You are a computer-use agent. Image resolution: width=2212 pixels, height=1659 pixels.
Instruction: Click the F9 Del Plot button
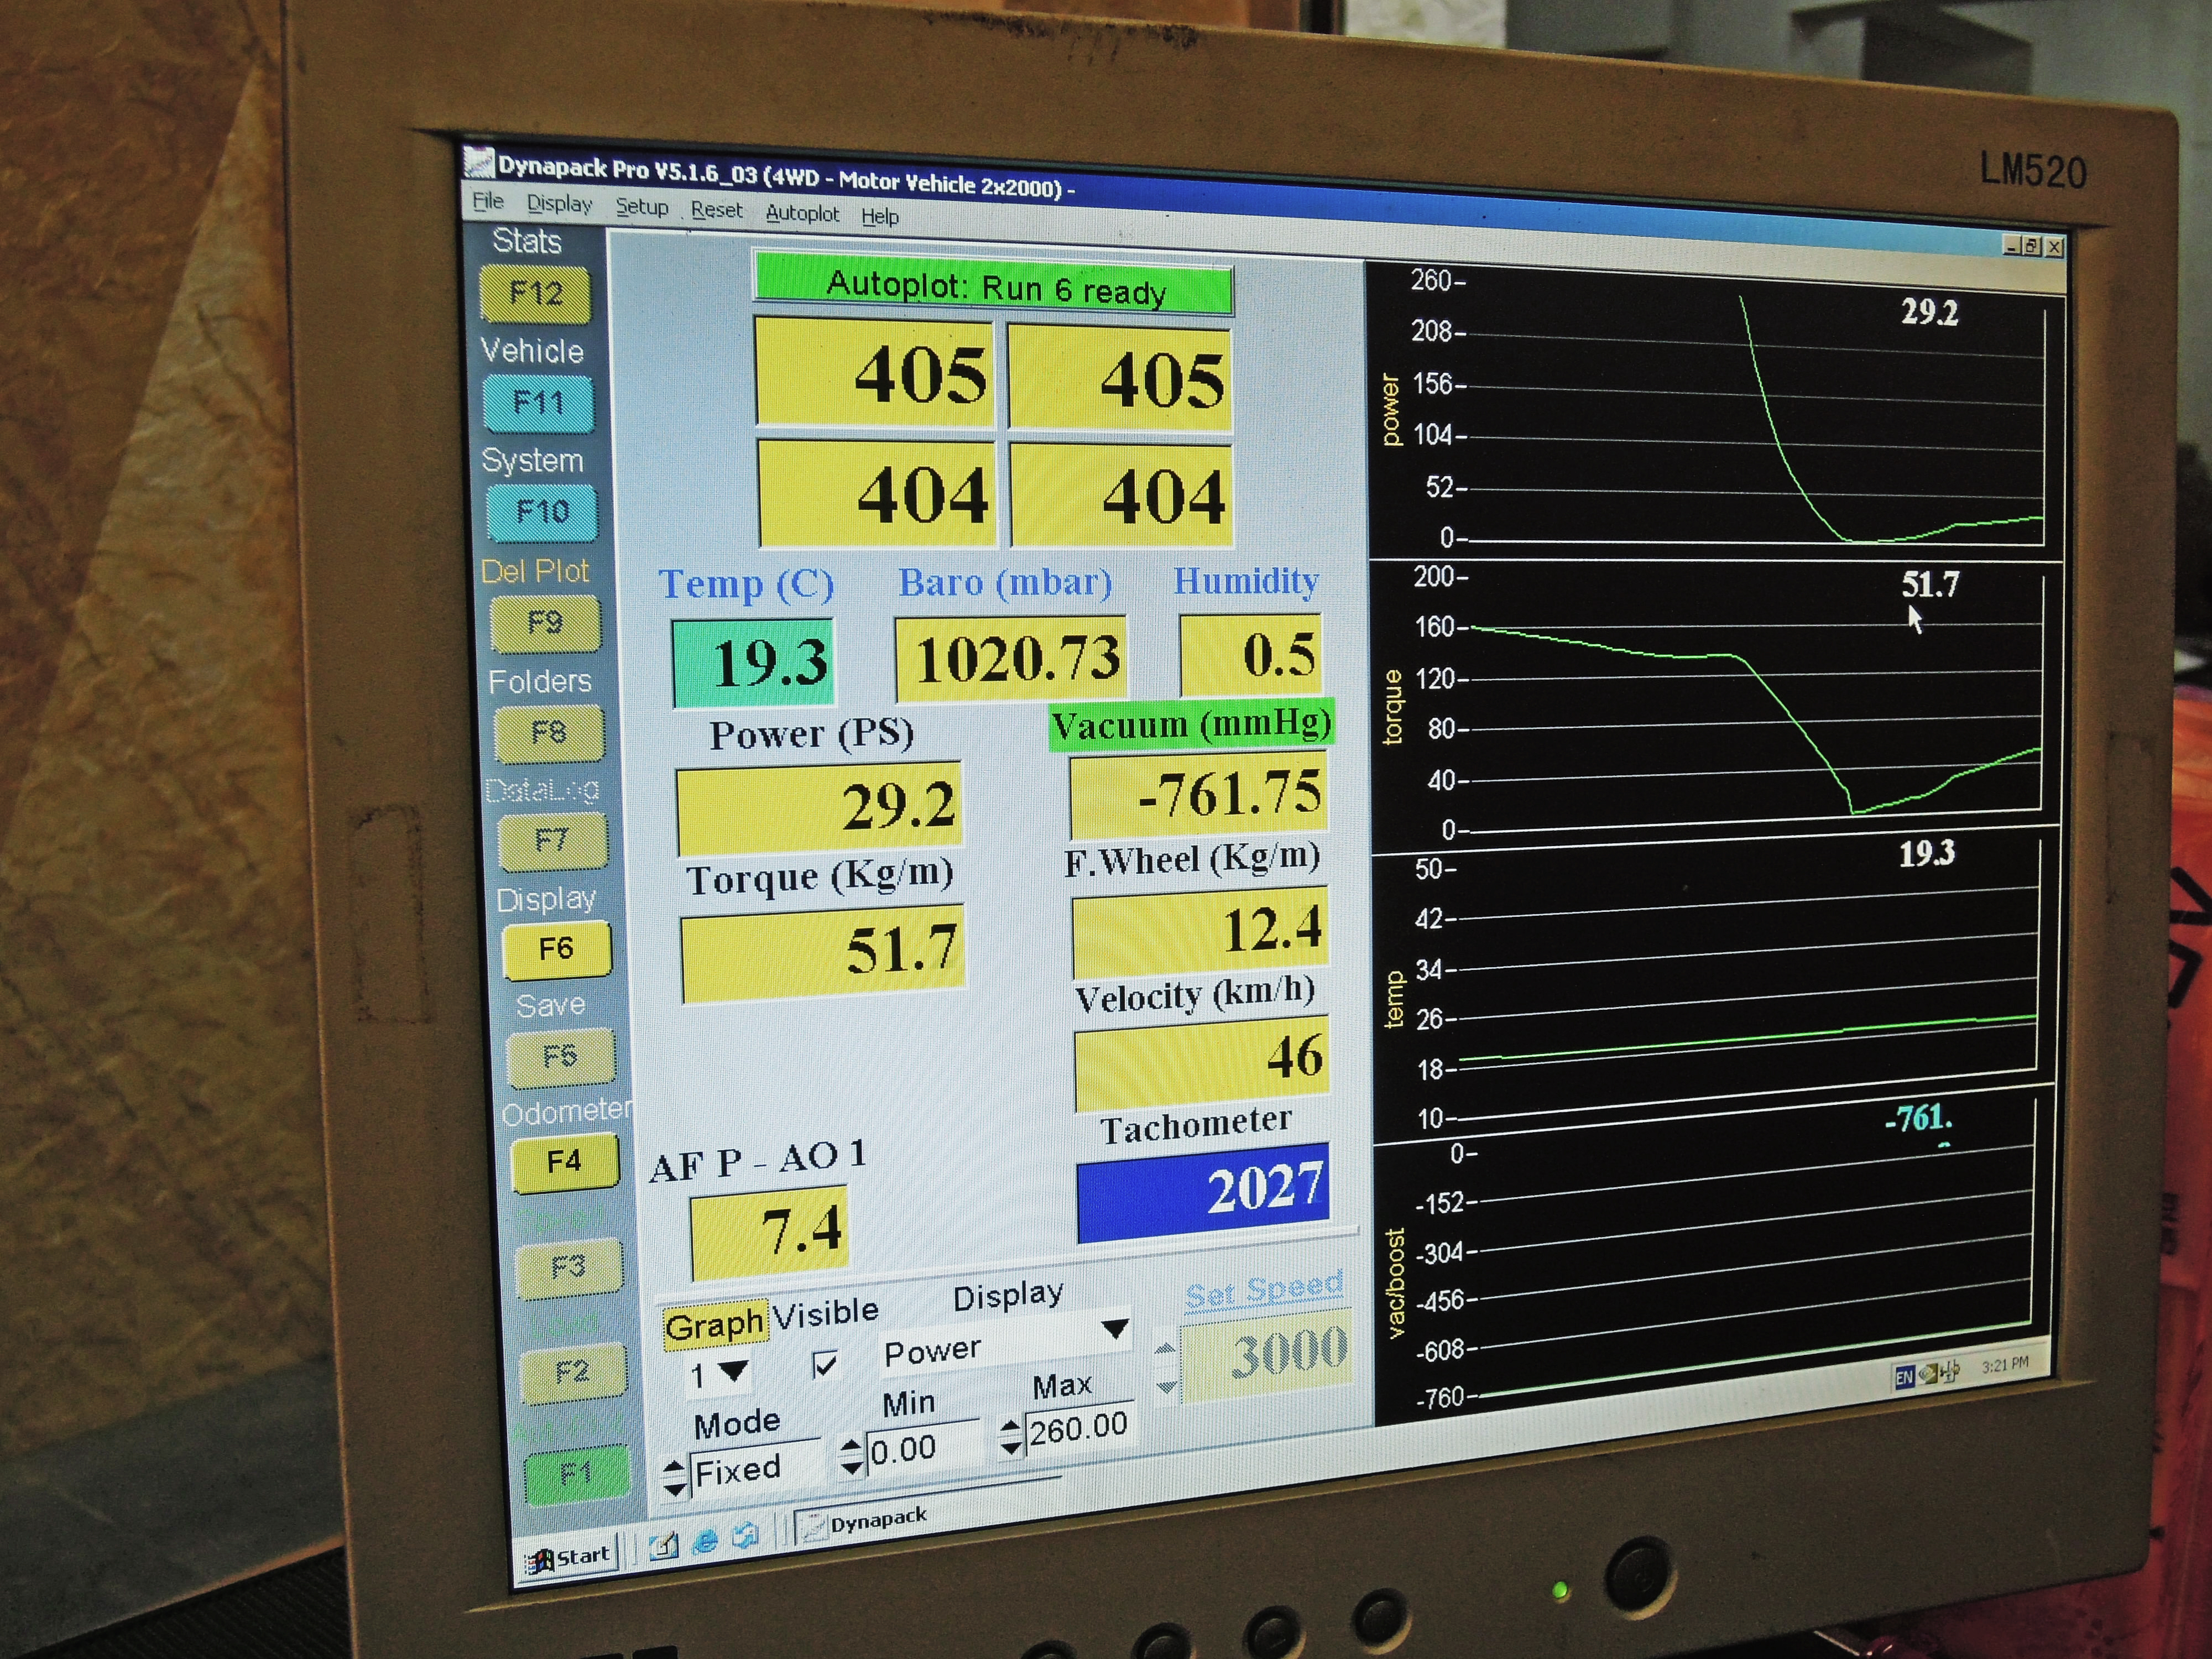coord(545,623)
